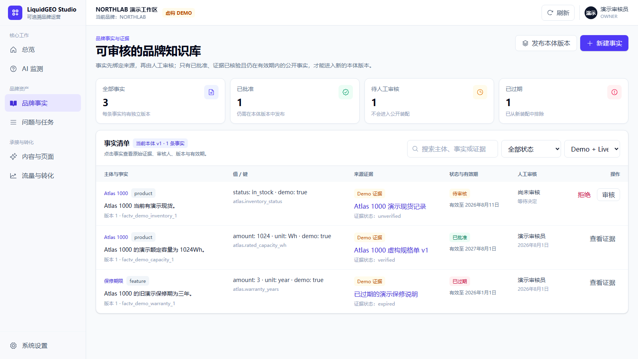Open the Atlas 1000 演示现货记录 evidence link
This screenshot has height=359, width=638.
pyautogui.click(x=390, y=206)
